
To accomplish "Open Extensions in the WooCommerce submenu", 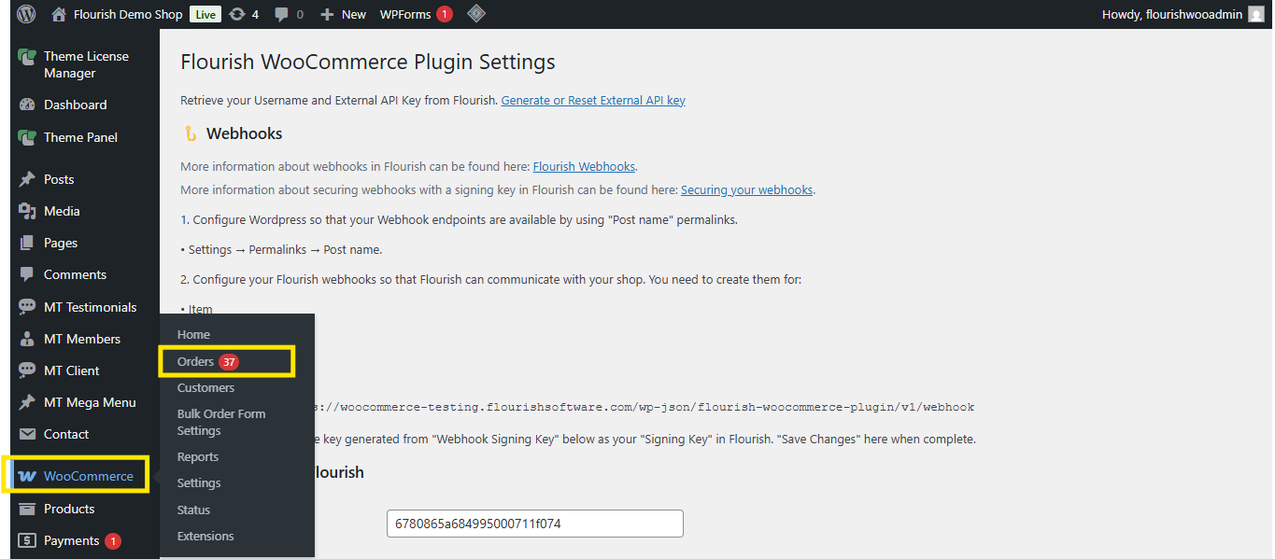I will pyautogui.click(x=205, y=536).
